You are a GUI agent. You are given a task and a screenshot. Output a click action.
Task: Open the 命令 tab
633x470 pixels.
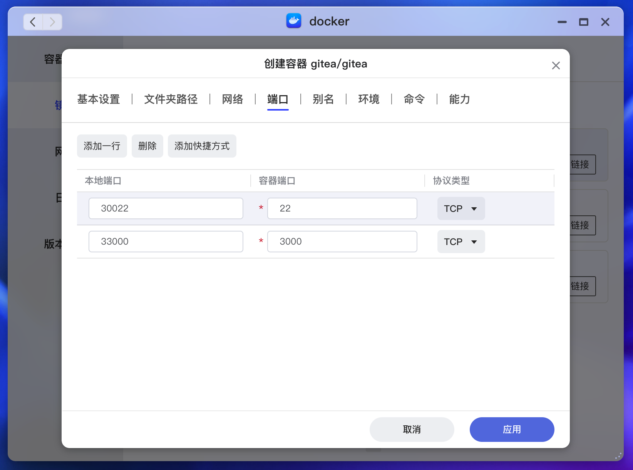click(414, 99)
